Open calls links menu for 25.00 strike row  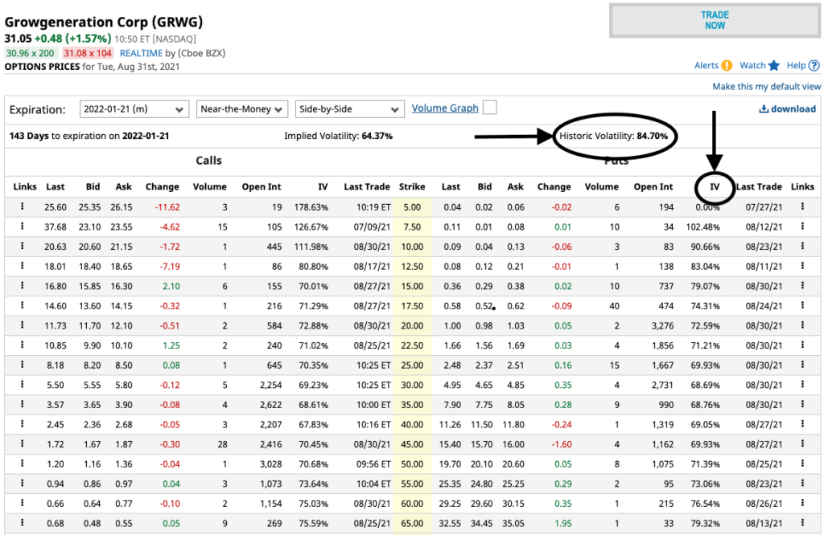coord(22,365)
